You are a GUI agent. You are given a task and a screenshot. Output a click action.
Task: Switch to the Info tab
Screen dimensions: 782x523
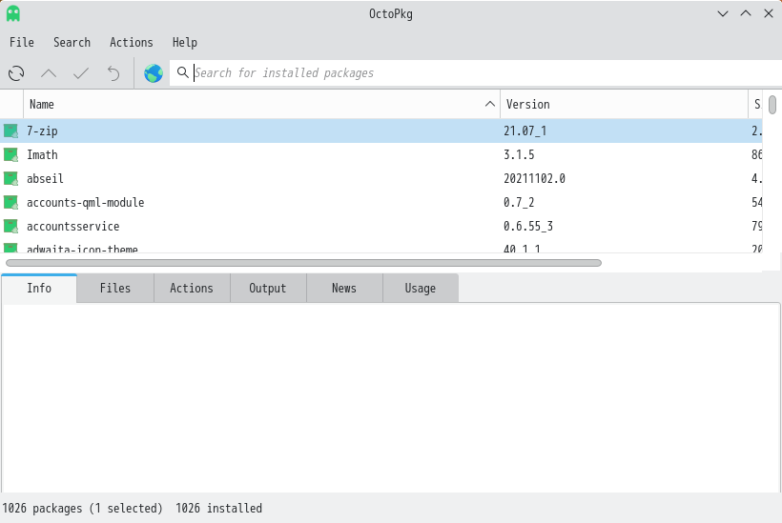pos(39,289)
